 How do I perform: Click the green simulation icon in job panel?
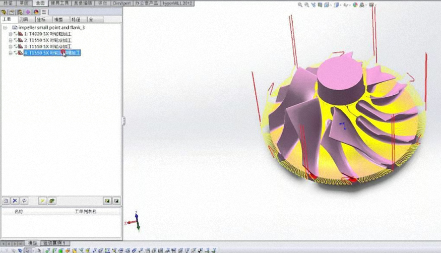(x=52, y=201)
